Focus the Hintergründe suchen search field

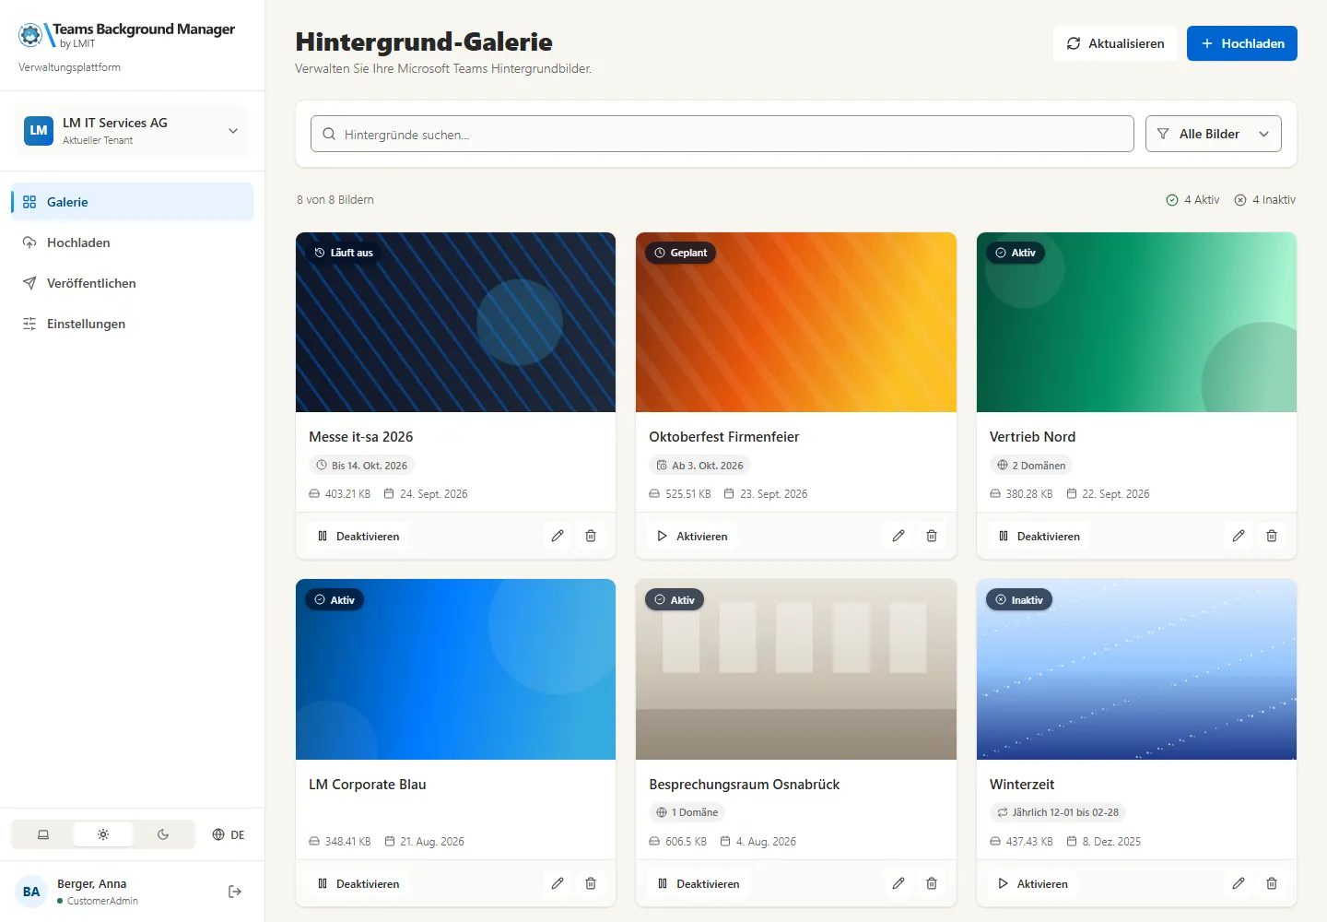722,134
